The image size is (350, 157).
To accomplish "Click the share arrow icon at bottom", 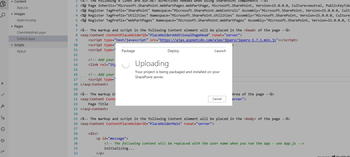I will [x=3, y=152].
